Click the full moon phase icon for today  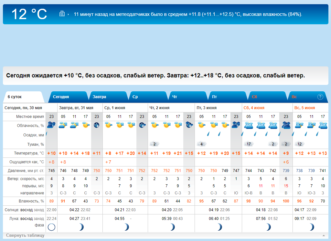click(x=51, y=227)
